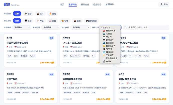
Task: Toggle the 全部 chip in 职位方向 row
Action: pyautogui.click(x=17, y=21)
